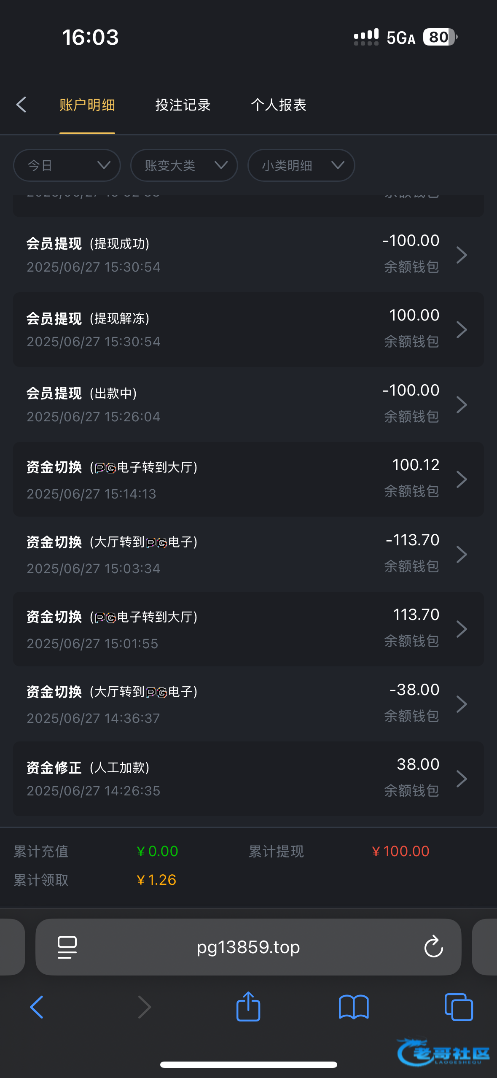The height and width of the screenshot is (1078, 497).
Task: Tap the Safari share icon
Action: coord(248,1007)
